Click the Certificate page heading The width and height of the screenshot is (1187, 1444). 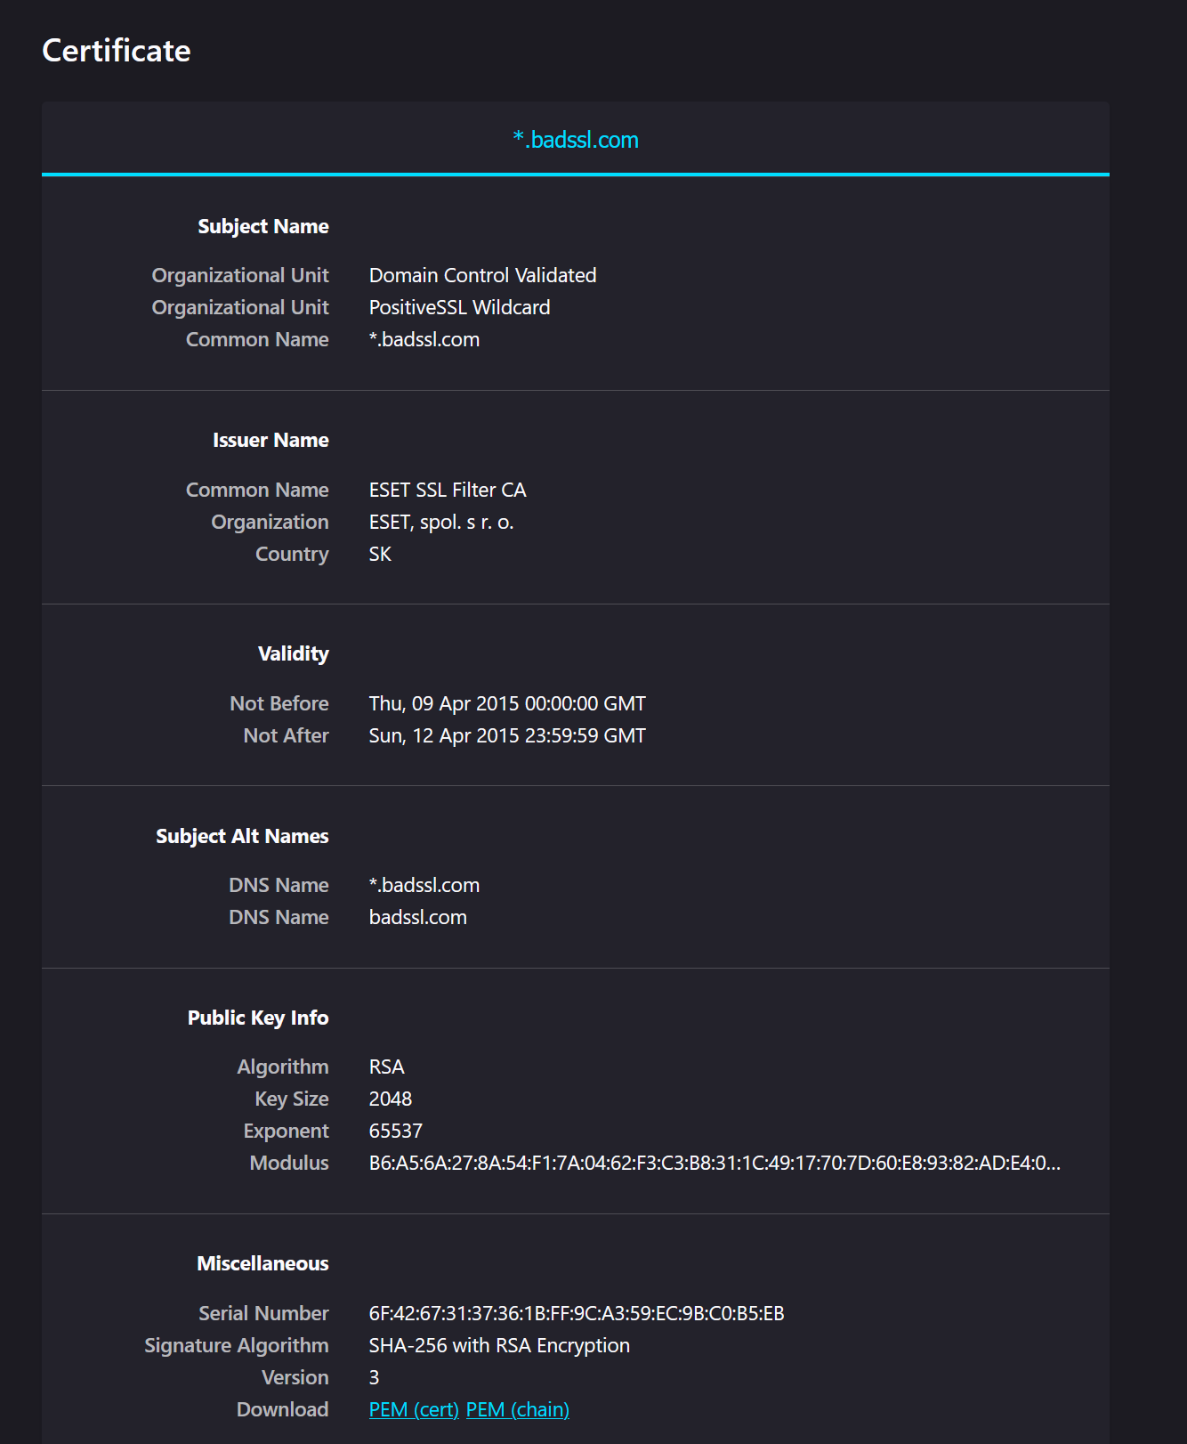(117, 51)
